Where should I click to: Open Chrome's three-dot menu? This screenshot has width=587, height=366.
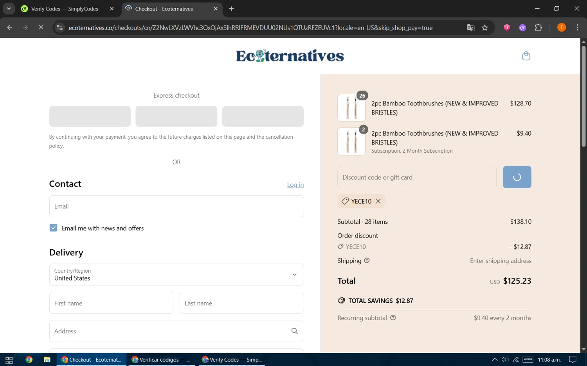point(577,28)
